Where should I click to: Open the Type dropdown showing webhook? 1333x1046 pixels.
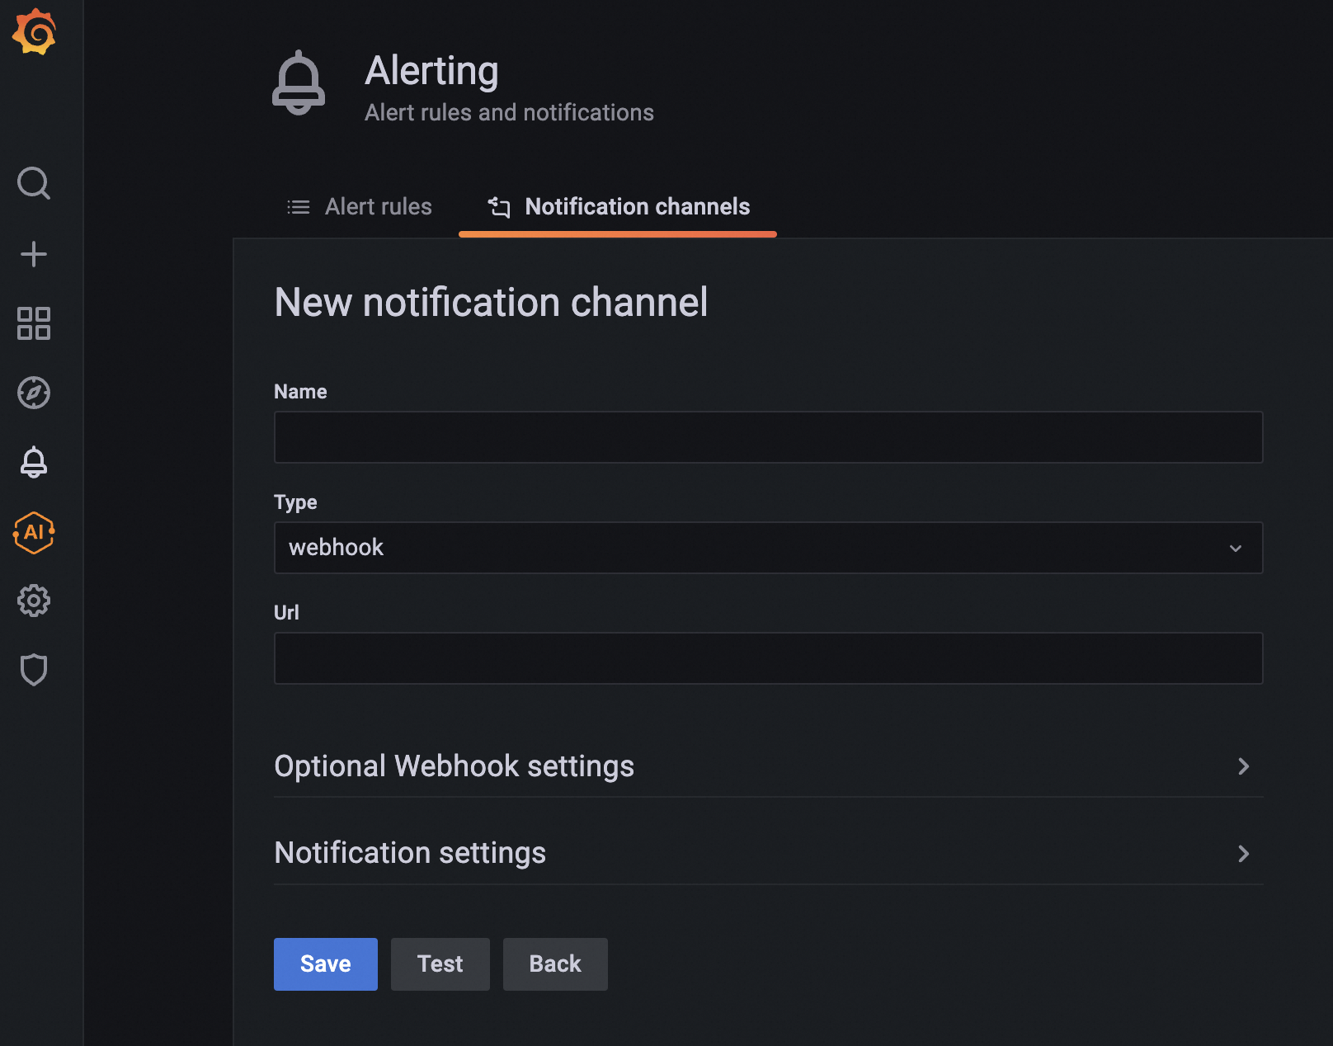[767, 548]
